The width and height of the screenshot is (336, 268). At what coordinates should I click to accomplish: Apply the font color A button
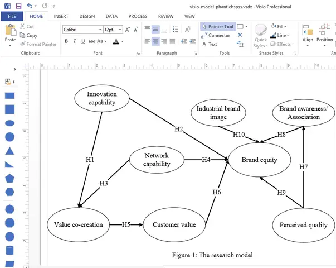(116, 41)
